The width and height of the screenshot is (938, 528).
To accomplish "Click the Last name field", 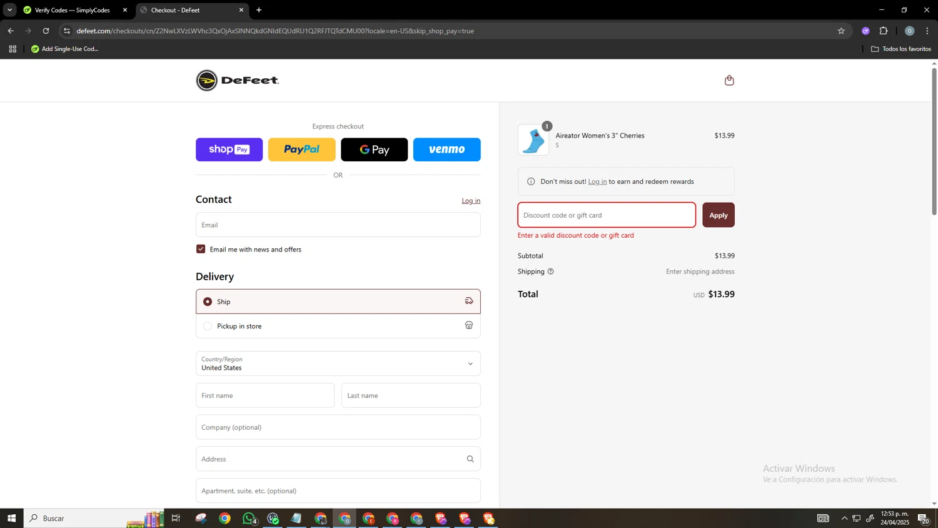I will point(411,395).
